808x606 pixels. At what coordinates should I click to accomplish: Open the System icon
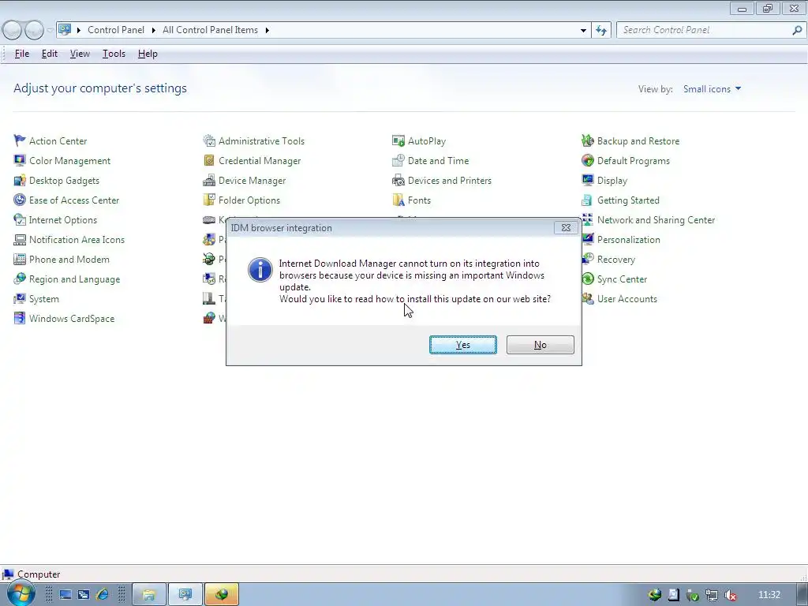[x=20, y=299]
